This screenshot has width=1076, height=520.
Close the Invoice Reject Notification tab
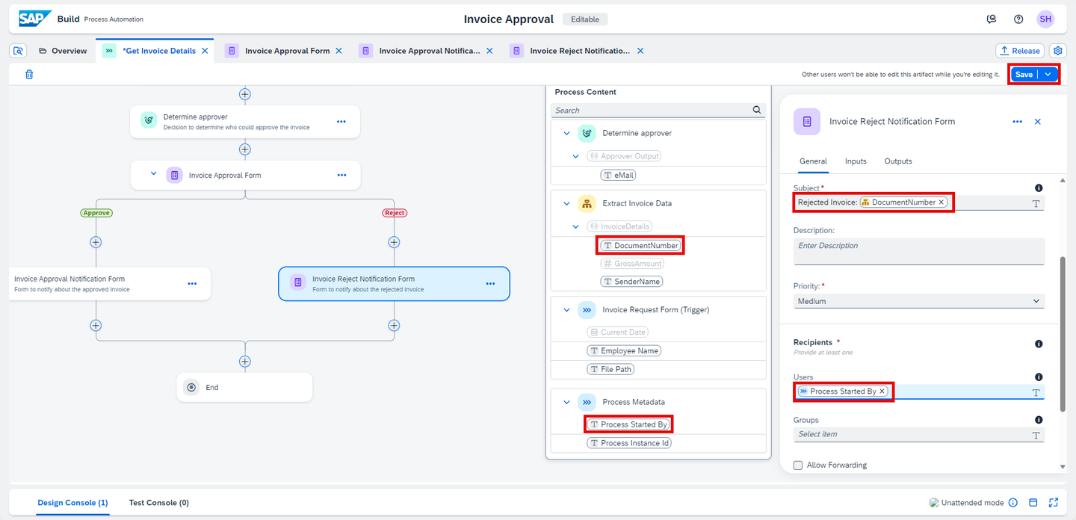pyautogui.click(x=640, y=51)
